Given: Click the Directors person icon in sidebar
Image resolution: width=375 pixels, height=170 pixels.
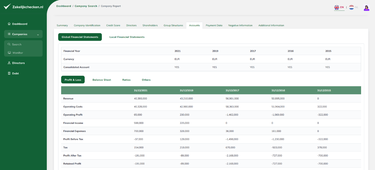Looking at the screenshot, I should click(x=9, y=63).
